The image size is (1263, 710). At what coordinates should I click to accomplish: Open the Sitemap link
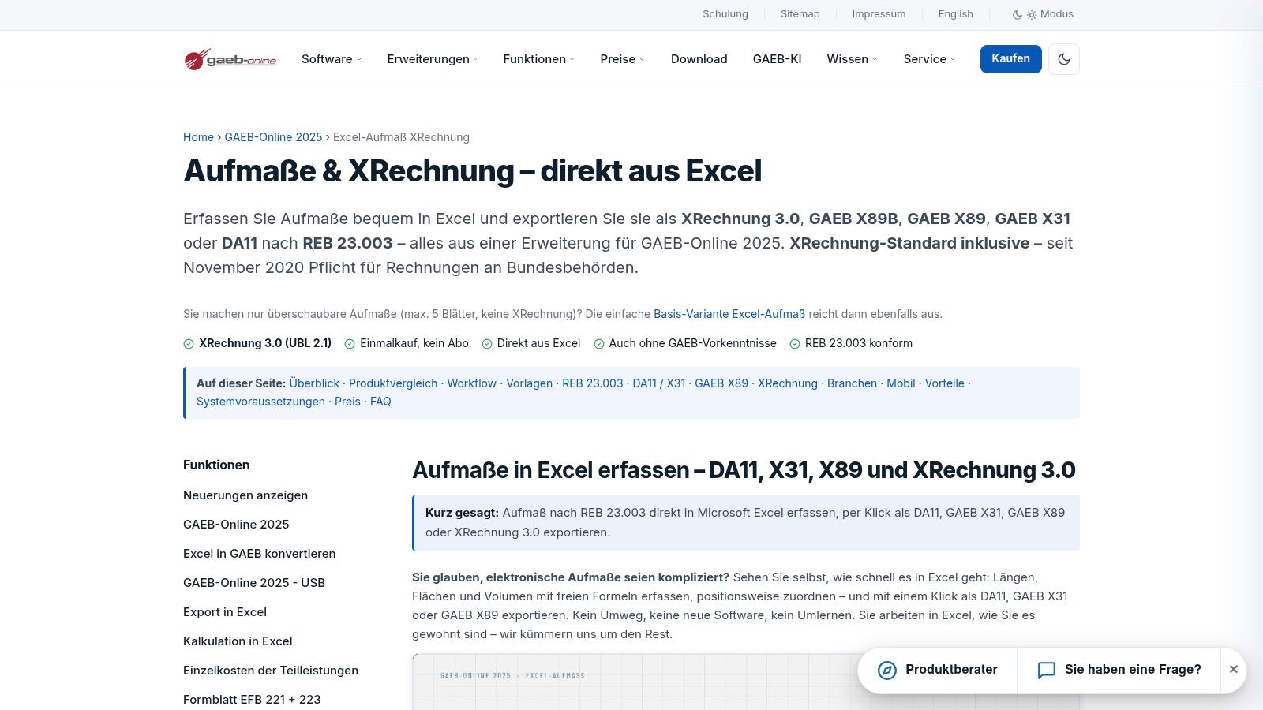tap(800, 14)
